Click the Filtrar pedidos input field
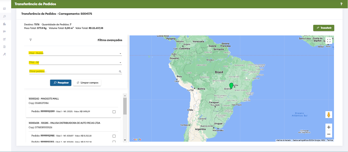 pos(73,71)
